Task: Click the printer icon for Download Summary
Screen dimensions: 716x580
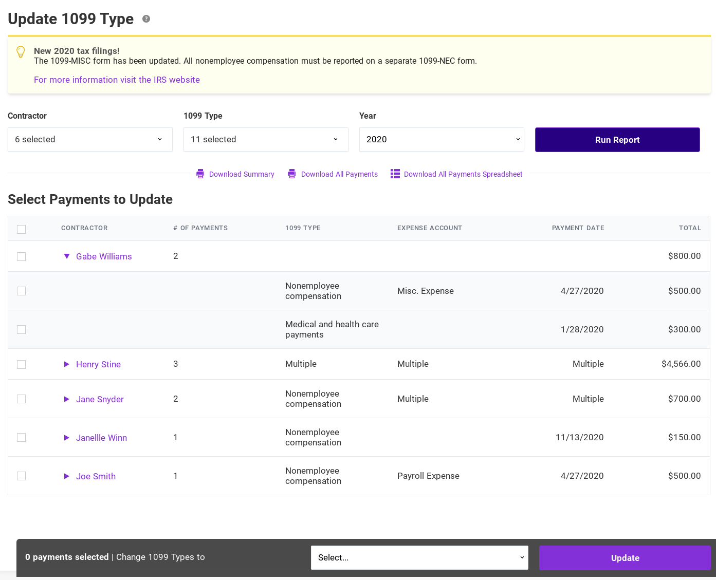Action: [x=200, y=174]
